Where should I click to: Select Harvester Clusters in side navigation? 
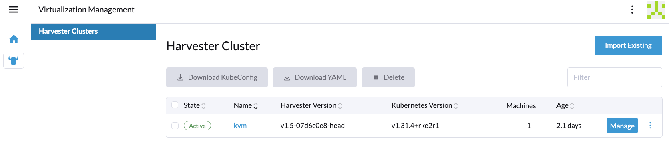pyautogui.click(x=94, y=32)
